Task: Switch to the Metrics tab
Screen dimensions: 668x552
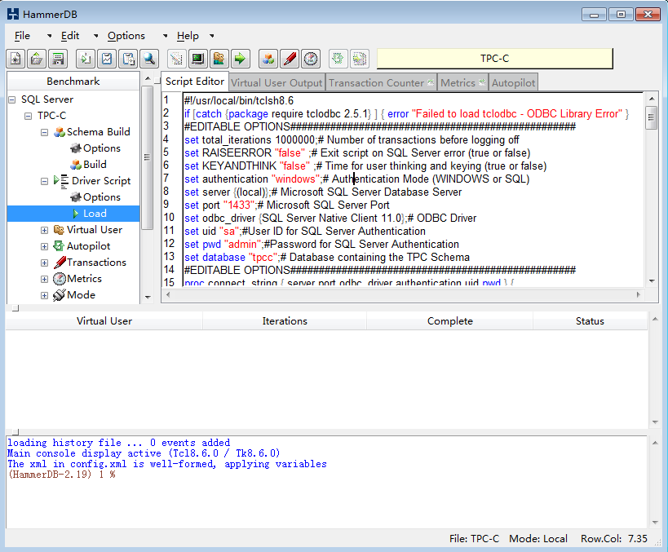Action: [x=462, y=82]
